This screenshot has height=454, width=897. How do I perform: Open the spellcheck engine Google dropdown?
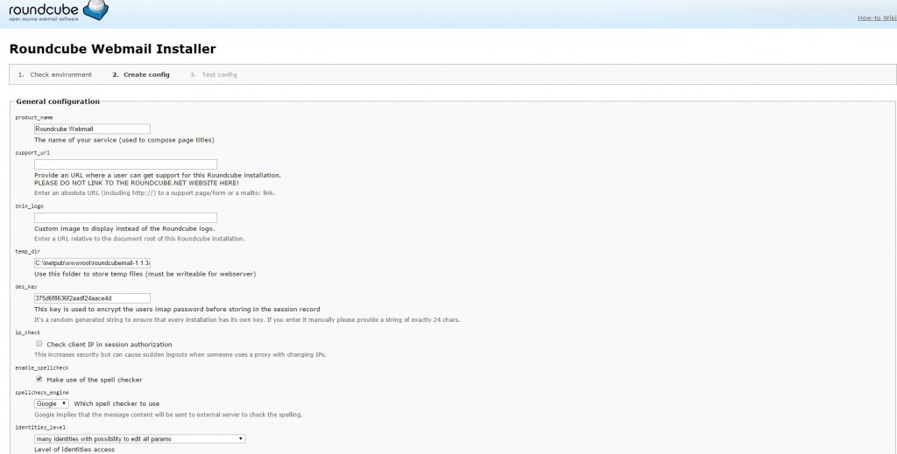52,404
